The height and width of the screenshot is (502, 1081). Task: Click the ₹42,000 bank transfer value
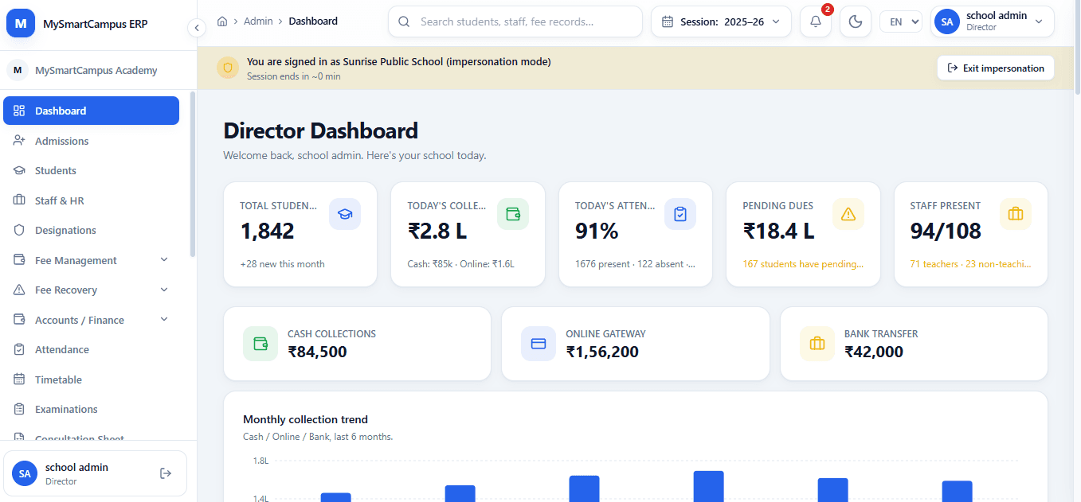click(874, 352)
